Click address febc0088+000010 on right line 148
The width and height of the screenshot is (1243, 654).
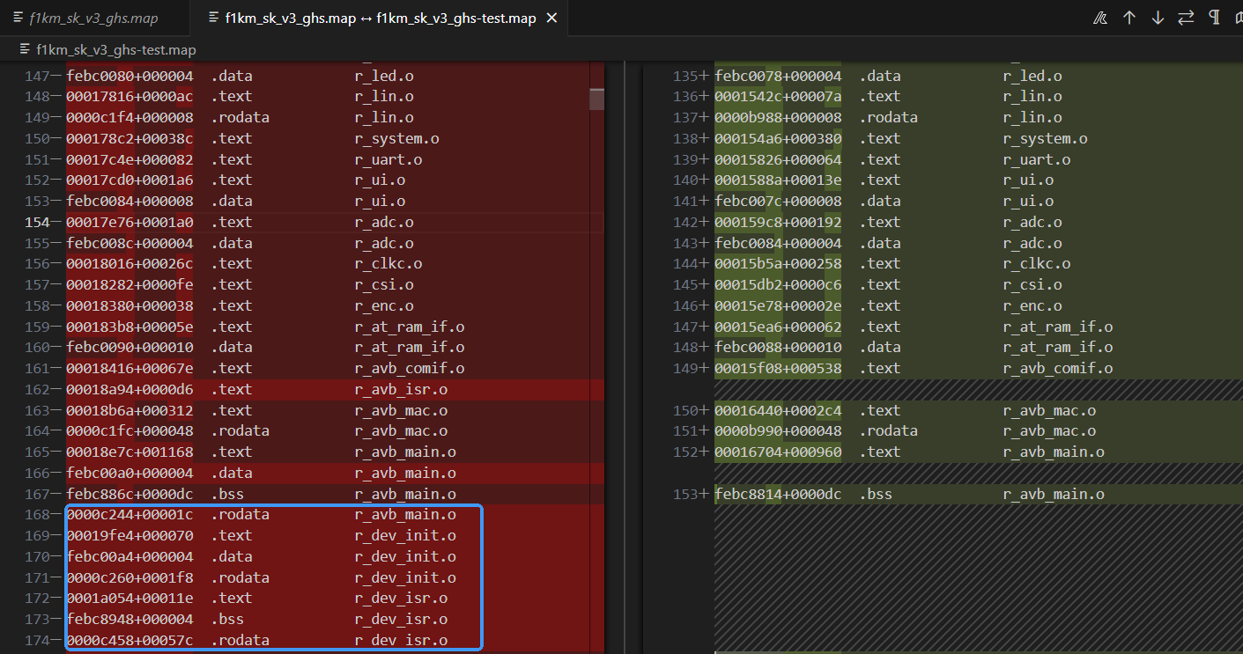778,348
